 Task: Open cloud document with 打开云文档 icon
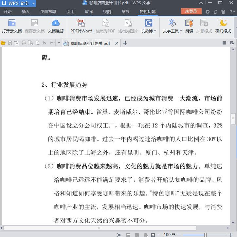tap(12, 26)
